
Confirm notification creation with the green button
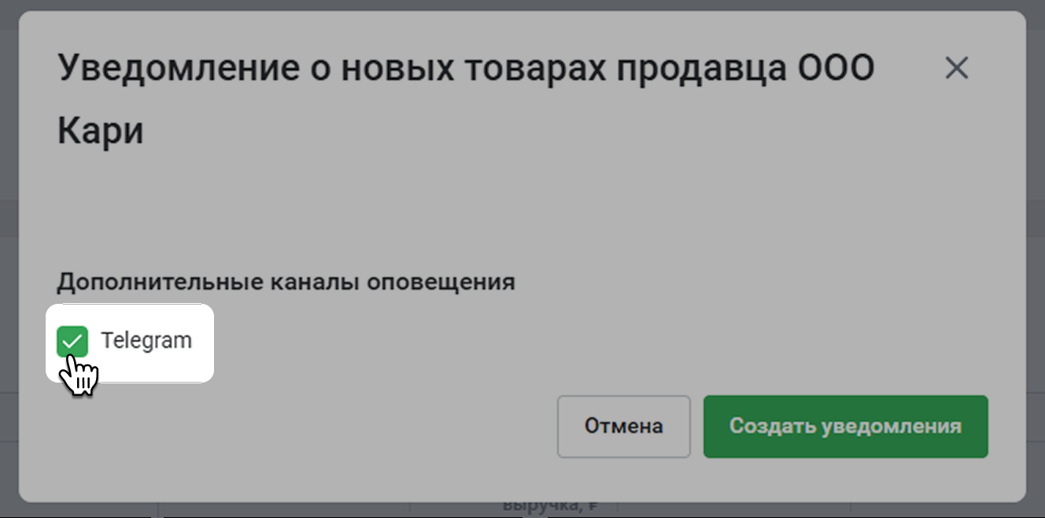[845, 427]
